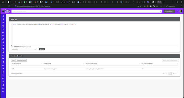Switch to the Google Drive browser tab

click(x=20, y=2)
